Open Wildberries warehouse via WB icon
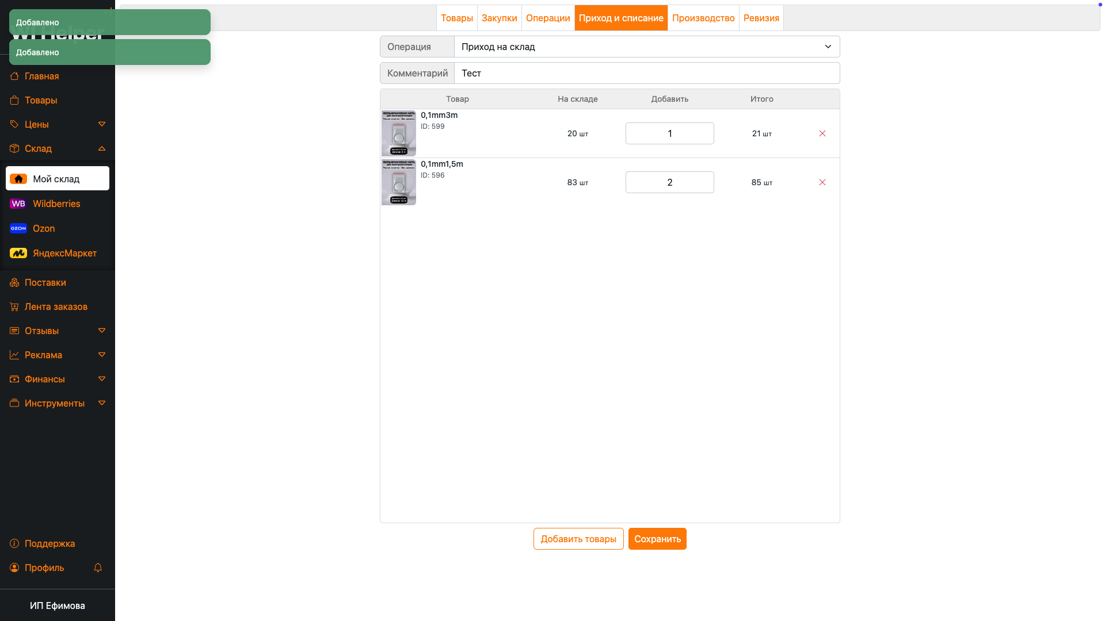This screenshot has height=621, width=1105. tap(18, 204)
